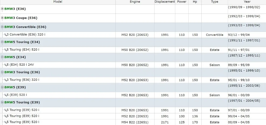Click the year range 89/09 - 95/09
Screen dimensions: 266x125
239,65
